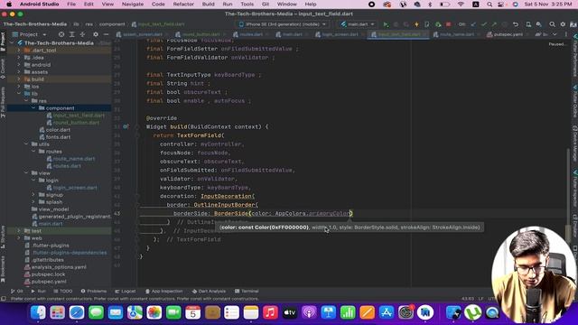The image size is (578, 325).
Task: Switch to the pubspec.yaml tab
Action: [508, 34]
